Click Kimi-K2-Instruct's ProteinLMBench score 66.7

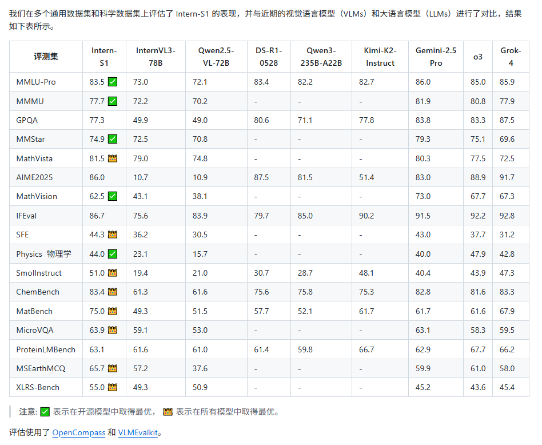[366, 349]
